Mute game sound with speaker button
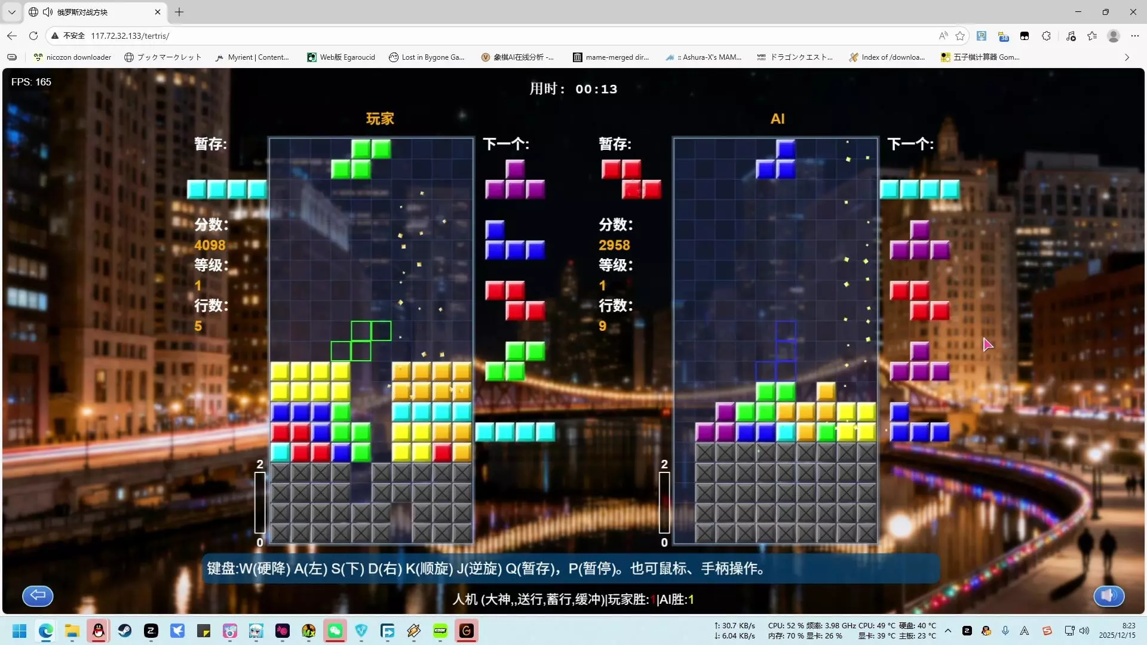 click(1109, 595)
